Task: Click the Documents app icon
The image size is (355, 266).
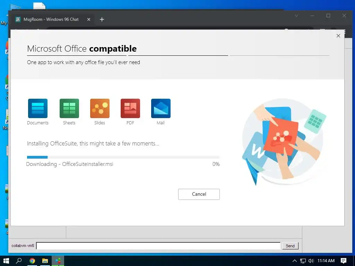Action: point(38,108)
